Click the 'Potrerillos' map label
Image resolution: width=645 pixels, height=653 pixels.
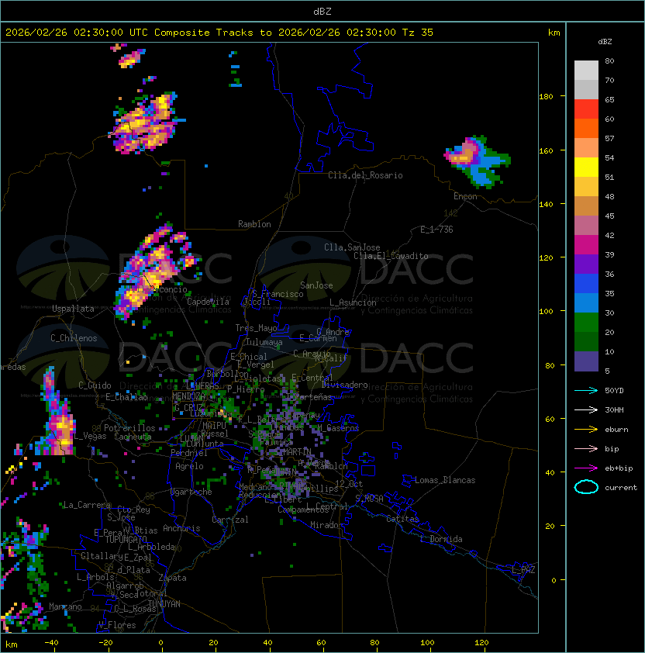(x=129, y=427)
